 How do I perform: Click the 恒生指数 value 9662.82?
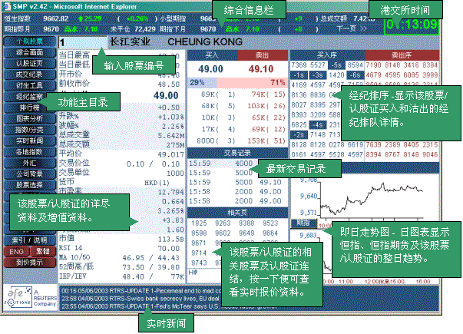(56, 18)
